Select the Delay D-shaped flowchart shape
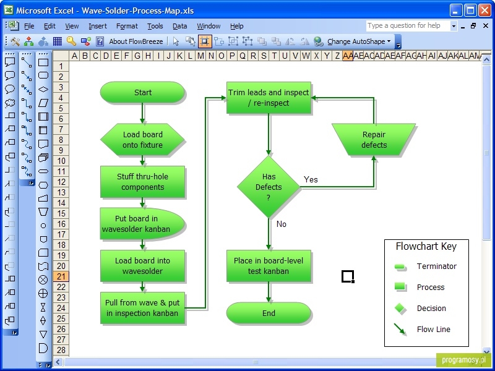 pyautogui.click(x=43, y=348)
